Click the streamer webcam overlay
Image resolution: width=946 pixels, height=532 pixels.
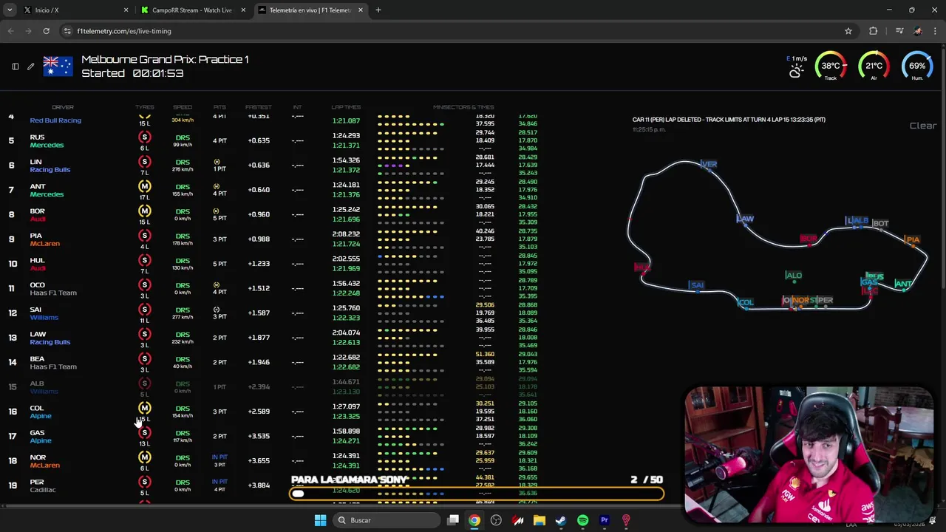point(808,454)
